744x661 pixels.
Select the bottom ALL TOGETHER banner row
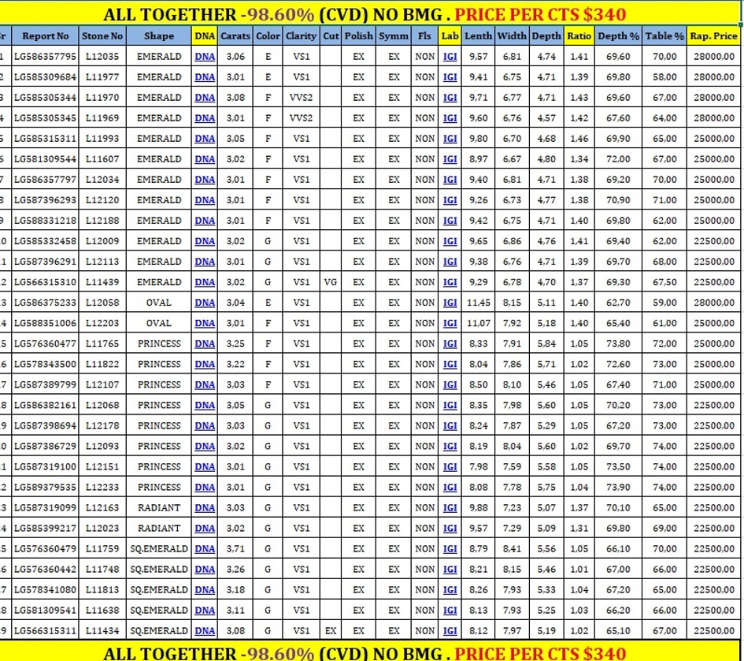tap(370, 652)
